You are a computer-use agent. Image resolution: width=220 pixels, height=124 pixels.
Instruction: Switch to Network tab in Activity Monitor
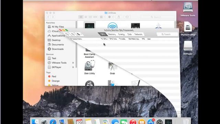pyautogui.click(x=138, y=34)
